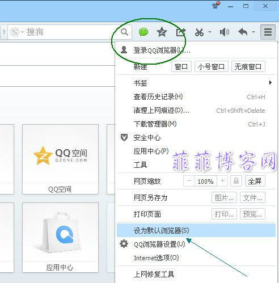279x283 pixels.
Task: Toggle the three-line main menu button
Action: click(x=268, y=32)
